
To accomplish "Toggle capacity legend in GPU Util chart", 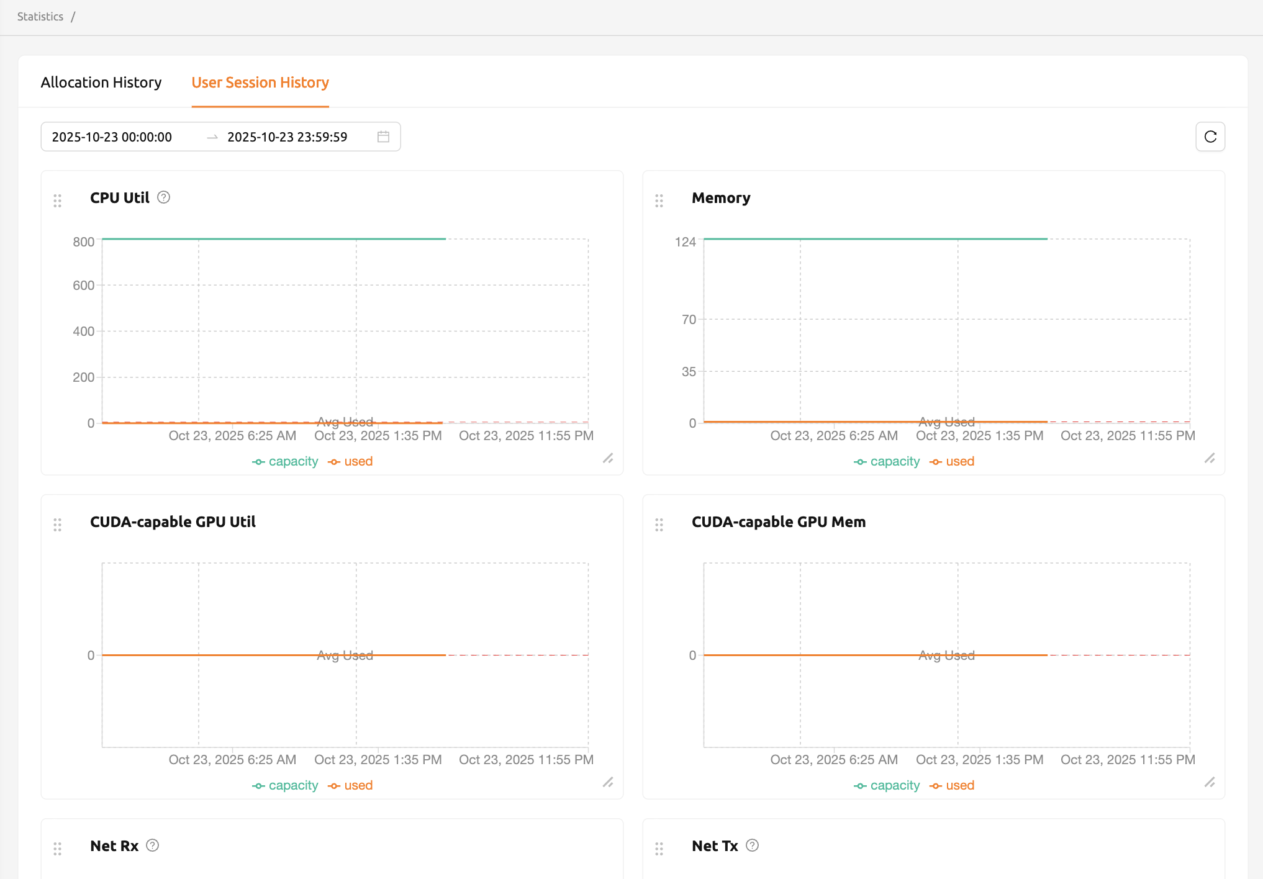I will click(285, 785).
